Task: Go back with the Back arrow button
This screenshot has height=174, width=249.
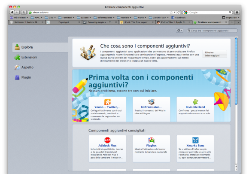Action: [12, 12]
